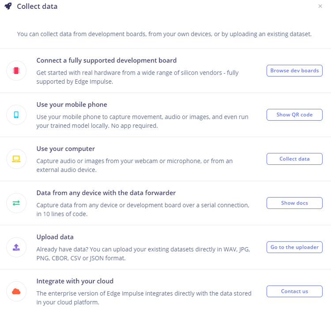Show QR code for mobile phone
The width and height of the screenshot is (331, 309).
(x=294, y=115)
